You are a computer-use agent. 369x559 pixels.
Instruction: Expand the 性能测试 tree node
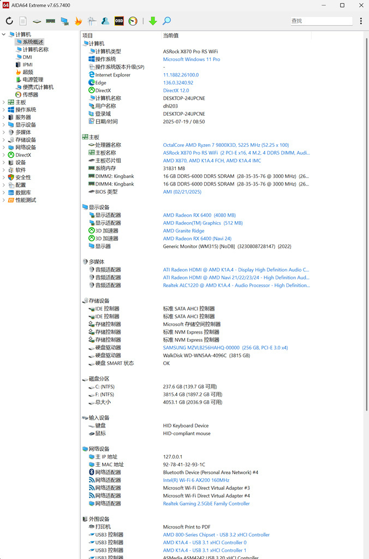point(4,200)
